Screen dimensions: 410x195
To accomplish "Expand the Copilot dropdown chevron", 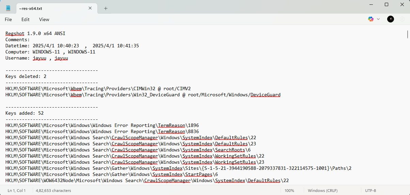I will [378, 19].
